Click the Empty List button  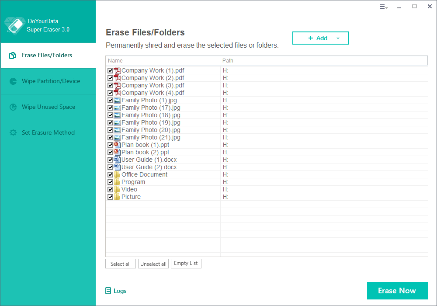point(186,263)
